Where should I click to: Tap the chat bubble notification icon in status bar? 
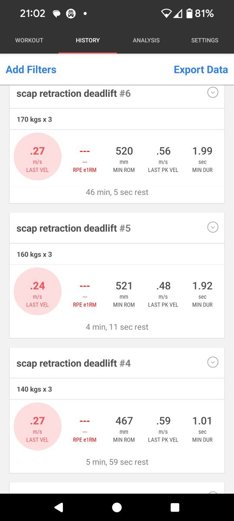point(56,14)
